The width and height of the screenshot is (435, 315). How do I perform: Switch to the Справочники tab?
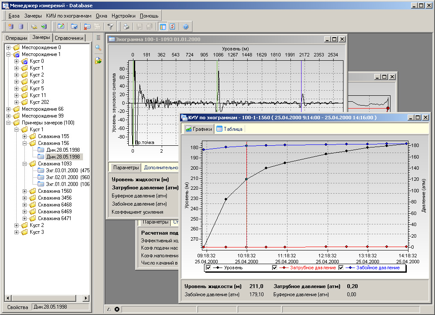pyautogui.click(x=69, y=38)
